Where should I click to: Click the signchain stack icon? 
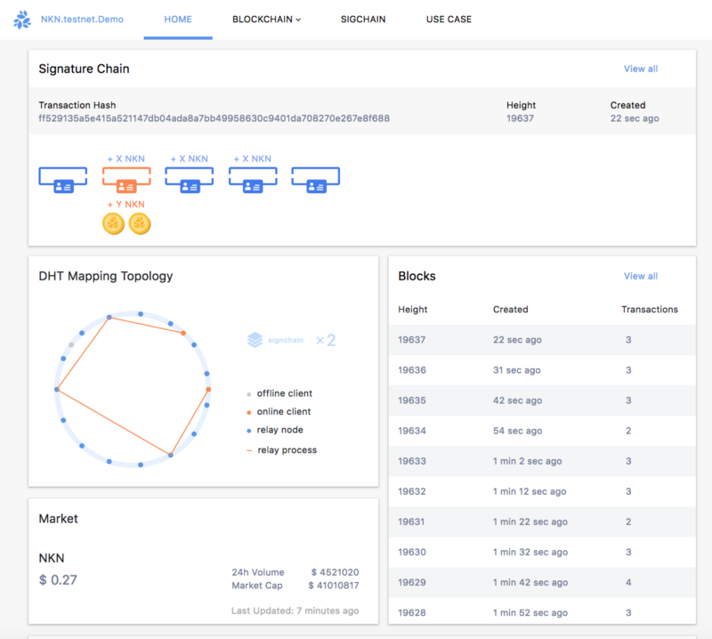(255, 340)
